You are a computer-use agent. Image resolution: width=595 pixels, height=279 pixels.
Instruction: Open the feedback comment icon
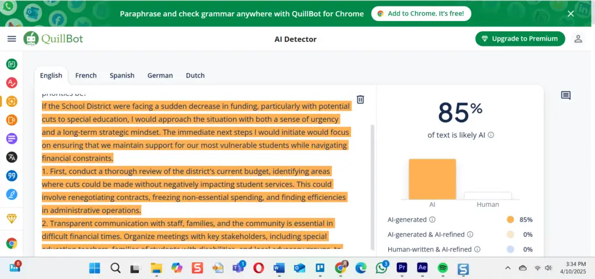[x=566, y=96]
